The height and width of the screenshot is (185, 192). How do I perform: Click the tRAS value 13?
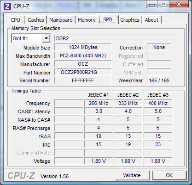coord(128,136)
